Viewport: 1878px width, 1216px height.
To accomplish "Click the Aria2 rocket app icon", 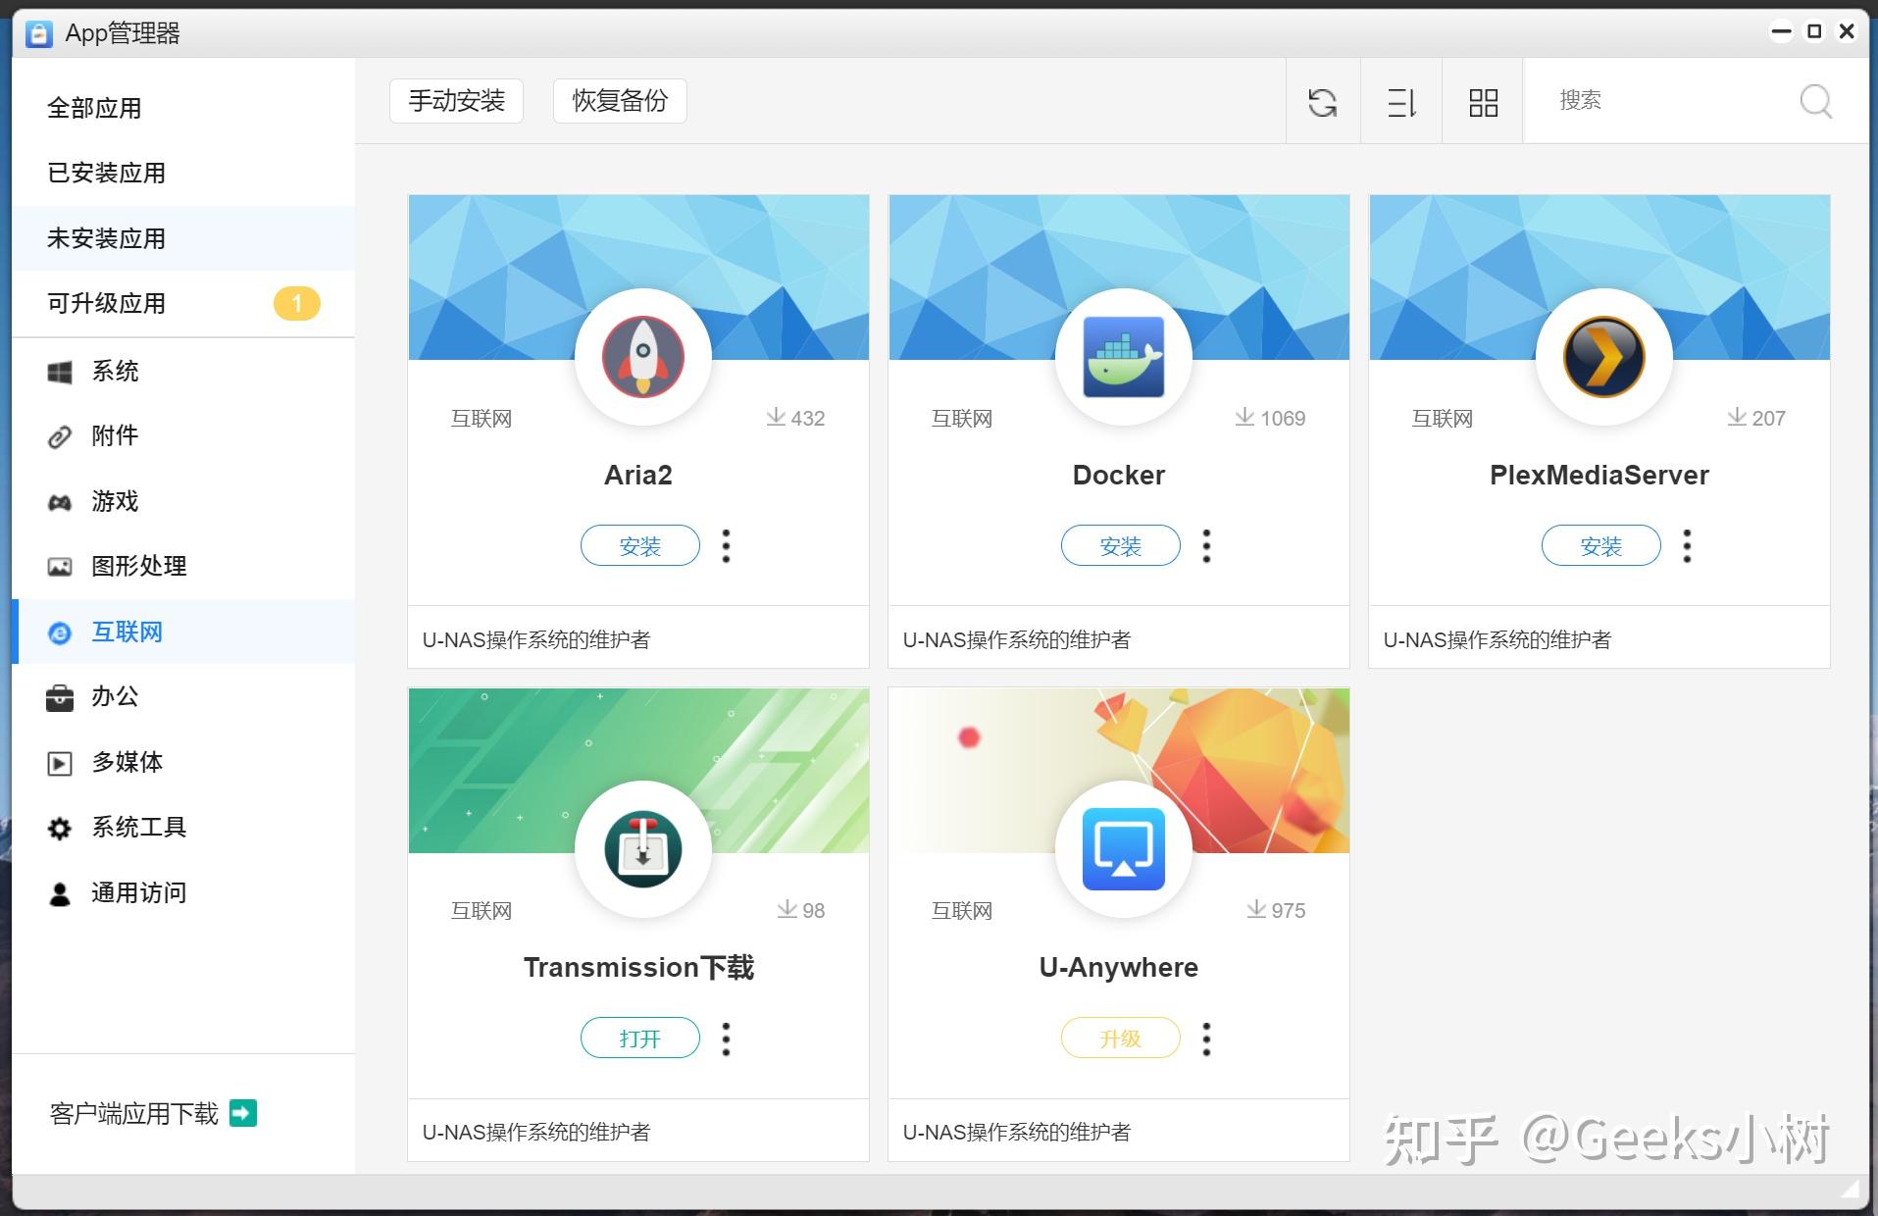I will tap(643, 357).
